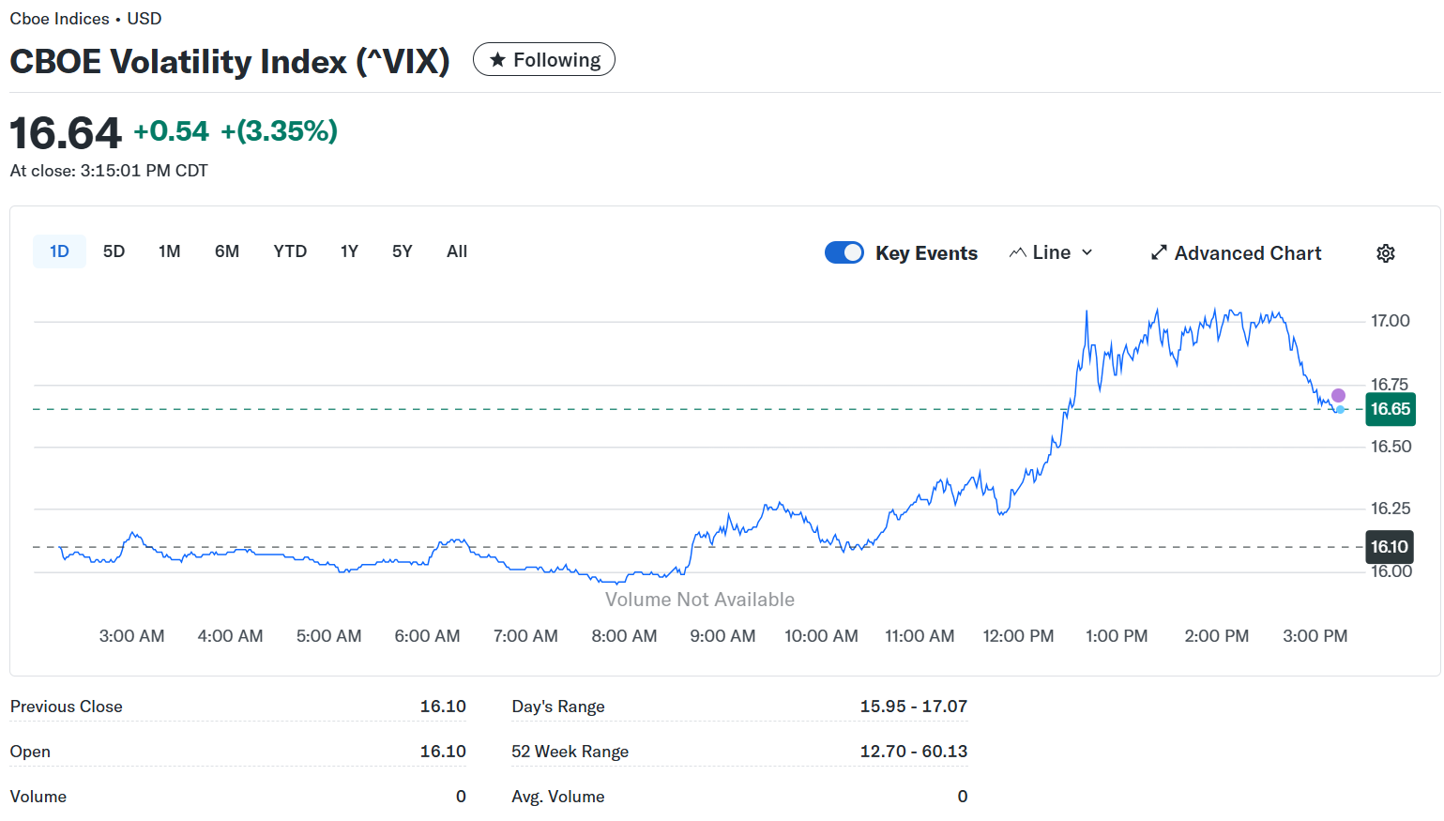Click the 9:00 AM axis label
Screen dimensions: 1444x821
click(722, 636)
